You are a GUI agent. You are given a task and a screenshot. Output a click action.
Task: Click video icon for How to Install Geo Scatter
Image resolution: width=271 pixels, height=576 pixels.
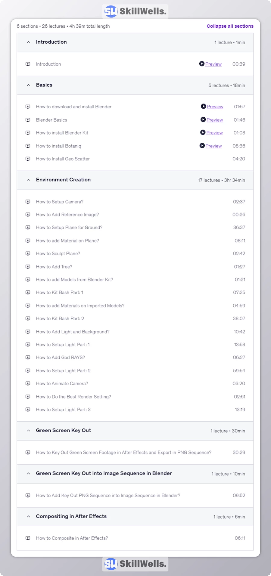pyautogui.click(x=28, y=159)
